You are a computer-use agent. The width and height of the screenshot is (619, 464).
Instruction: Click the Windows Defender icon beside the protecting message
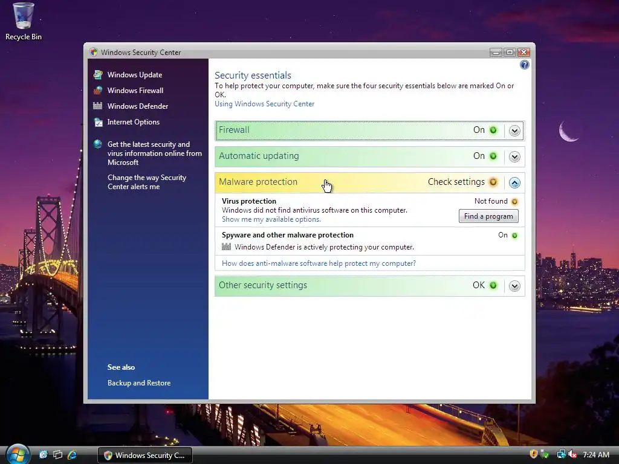pos(226,246)
